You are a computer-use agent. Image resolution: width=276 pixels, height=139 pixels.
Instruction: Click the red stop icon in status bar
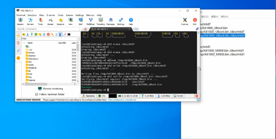coord(197,96)
